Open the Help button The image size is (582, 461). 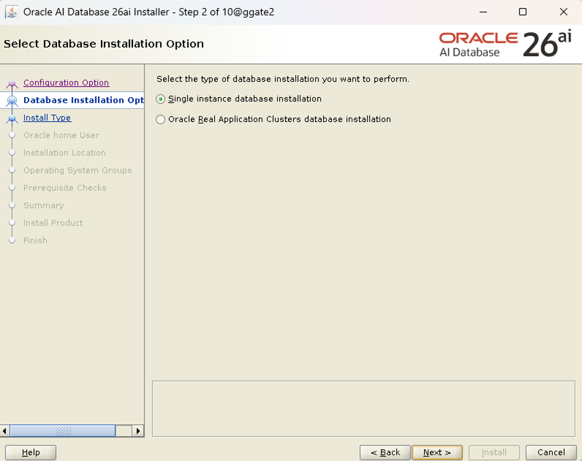(30, 452)
